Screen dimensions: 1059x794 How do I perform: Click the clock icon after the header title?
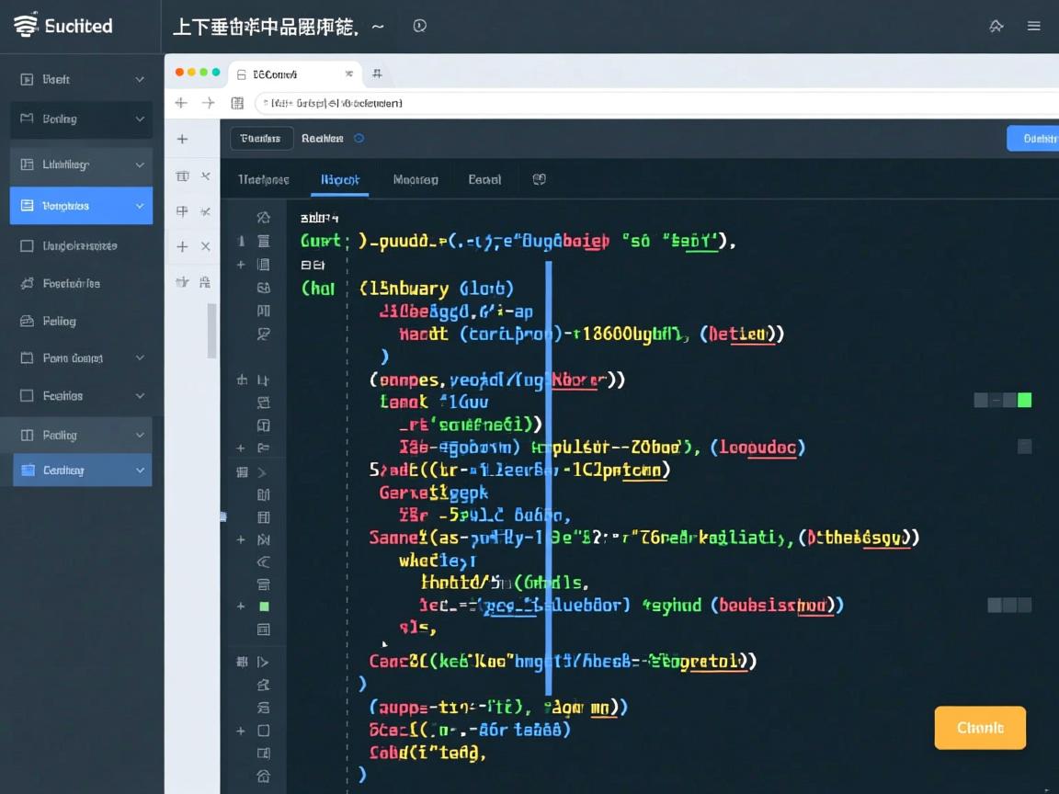[420, 26]
